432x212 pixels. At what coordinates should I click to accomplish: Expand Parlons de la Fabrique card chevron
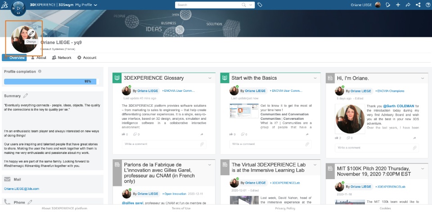pos(210,165)
